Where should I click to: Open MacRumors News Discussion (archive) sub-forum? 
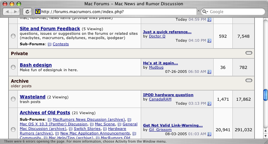click(x=89, y=119)
